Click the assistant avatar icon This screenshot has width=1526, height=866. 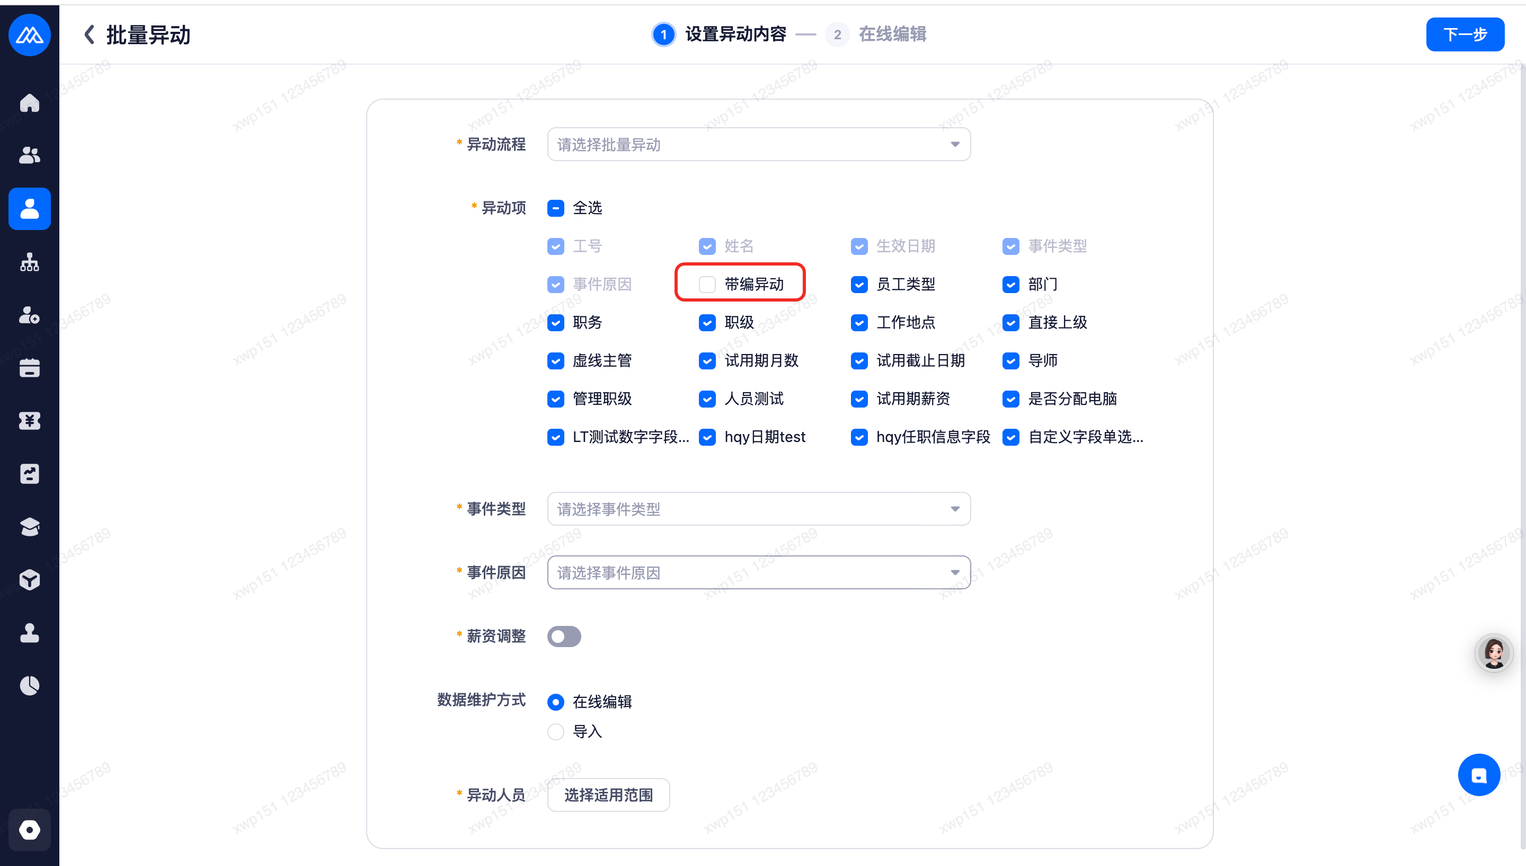(1493, 653)
